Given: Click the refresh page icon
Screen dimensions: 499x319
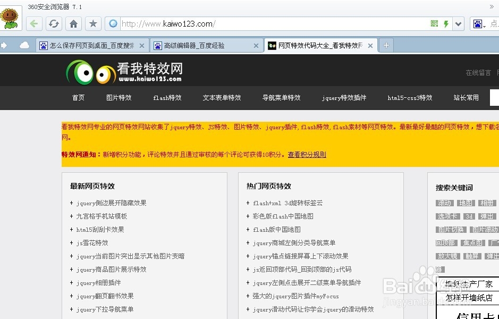Looking at the screenshot, I should click(x=53, y=23).
